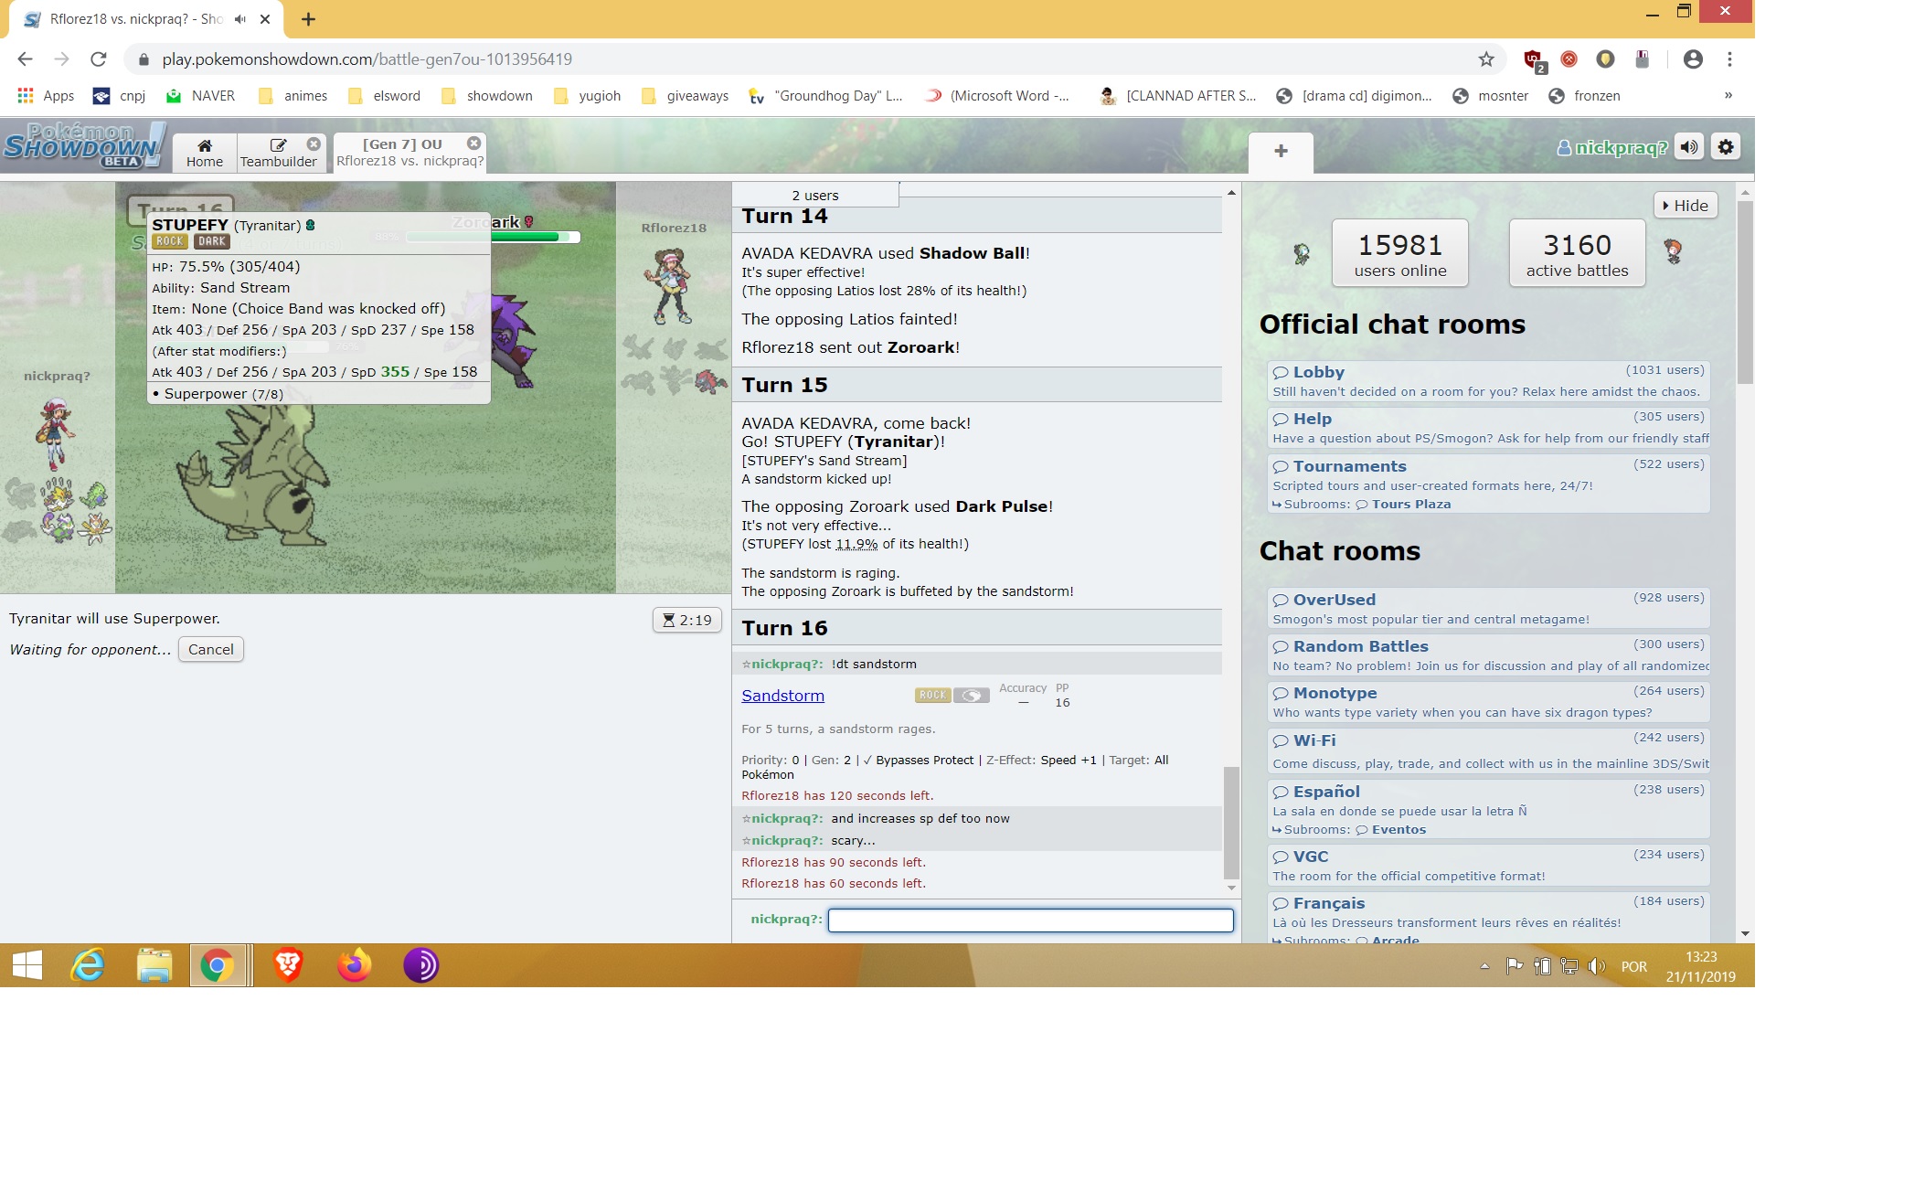The height and width of the screenshot is (1181, 1925).
Task: Click the battle chat input field
Action: pos(1030,920)
